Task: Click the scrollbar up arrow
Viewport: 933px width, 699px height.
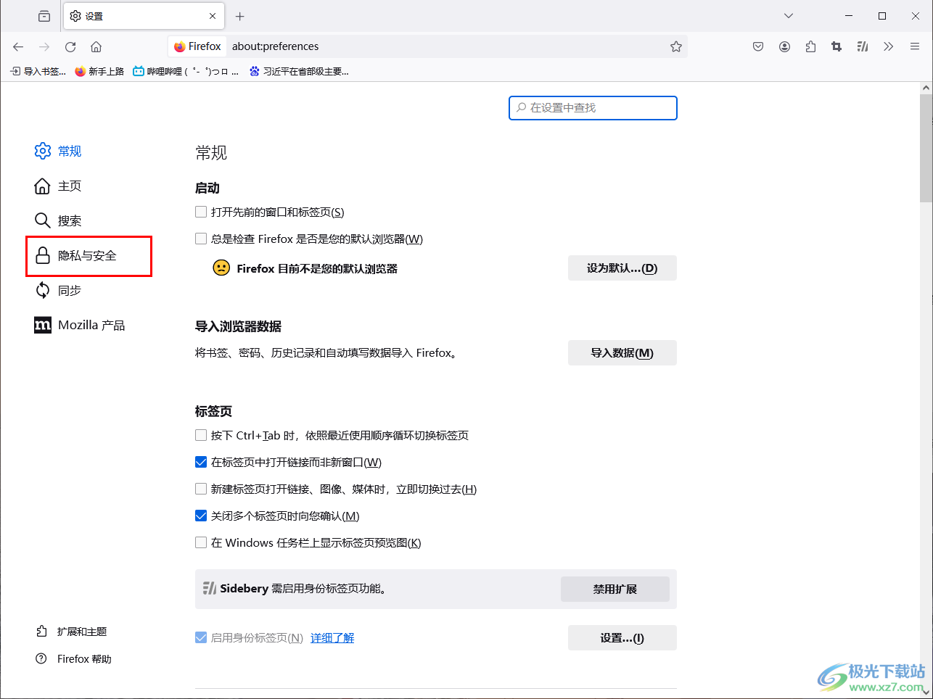Action: (926, 88)
